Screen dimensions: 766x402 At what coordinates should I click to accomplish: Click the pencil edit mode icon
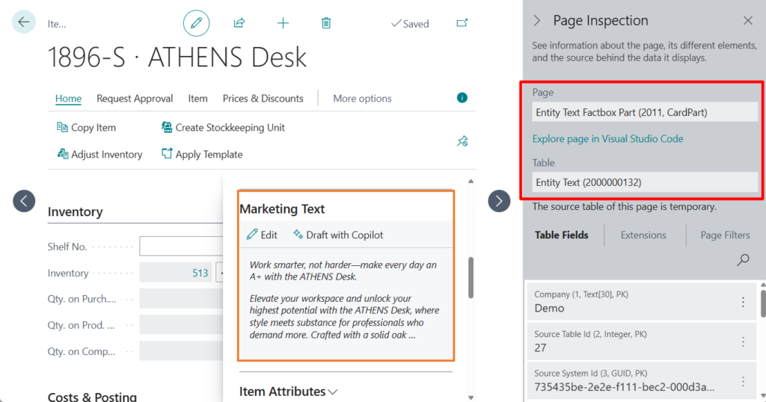[x=196, y=23]
